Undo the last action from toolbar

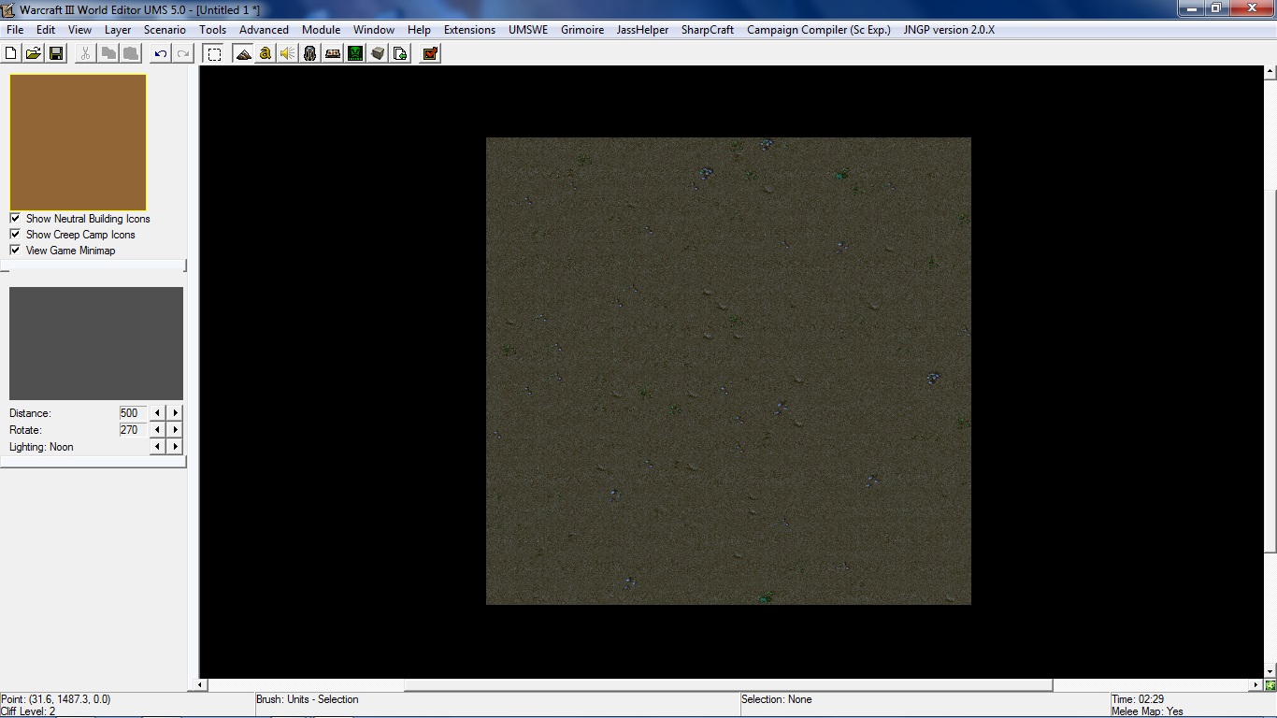coord(161,53)
